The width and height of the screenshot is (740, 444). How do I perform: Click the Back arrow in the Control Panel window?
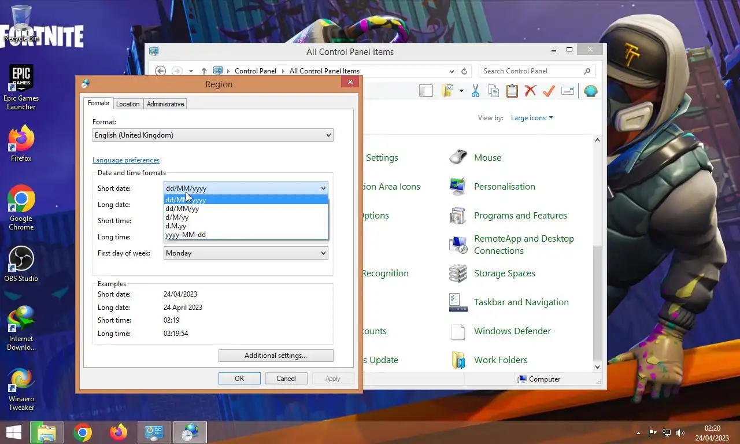click(x=161, y=71)
